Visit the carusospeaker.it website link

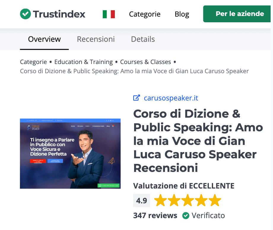[x=171, y=98]
